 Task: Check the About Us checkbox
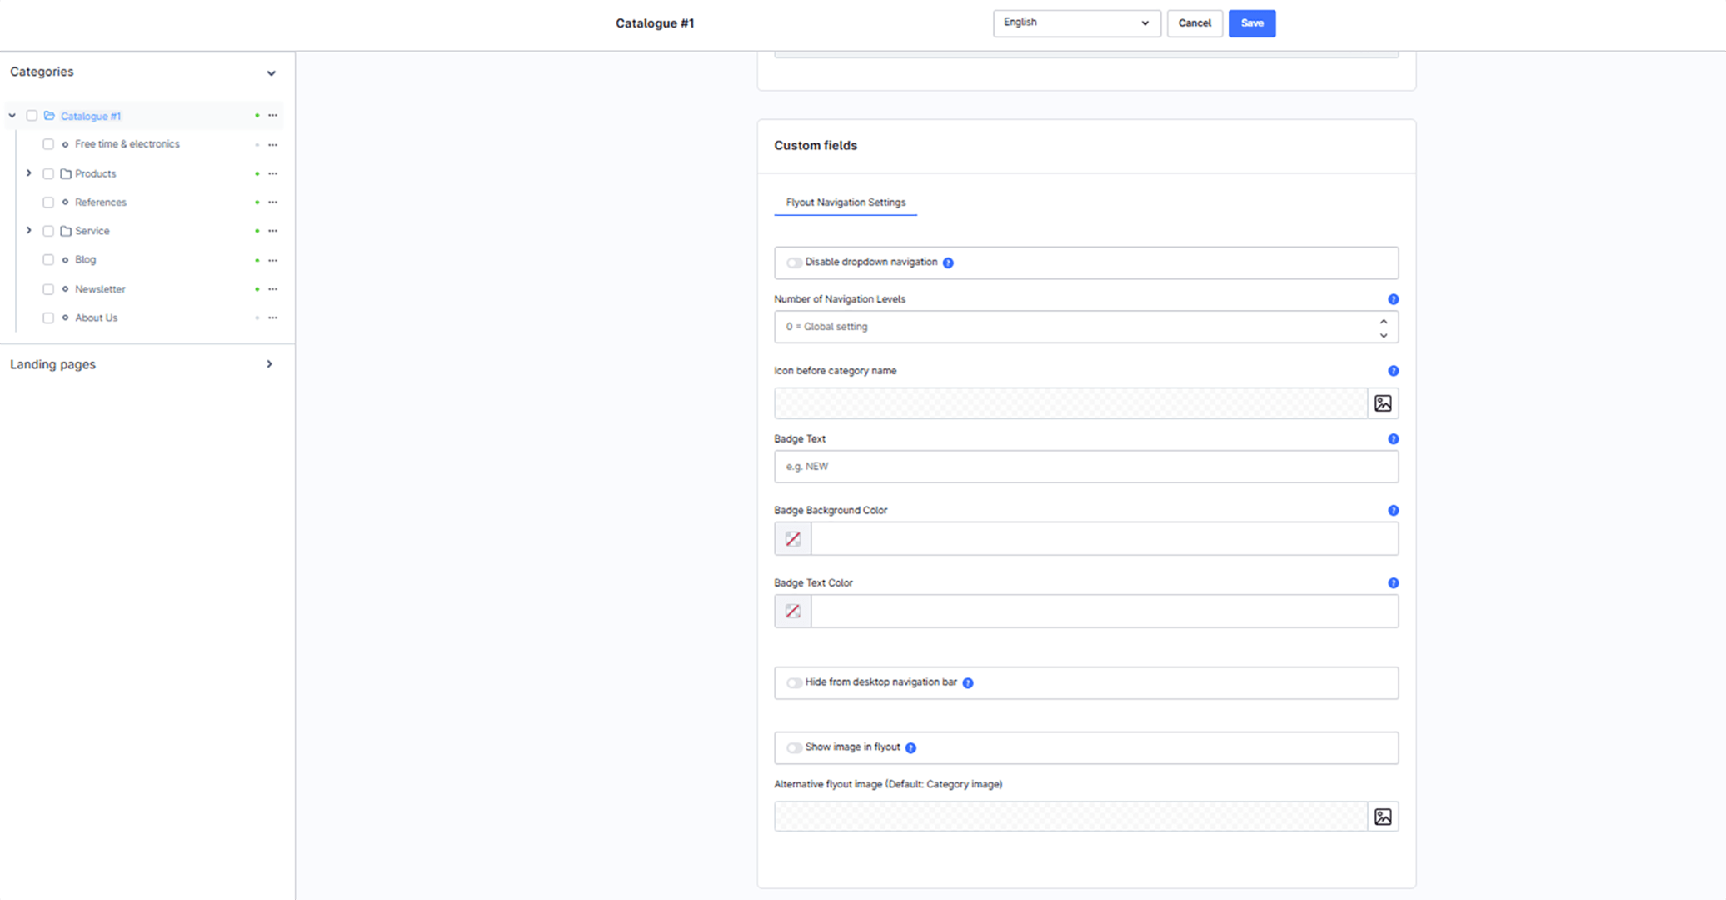click(x=48, y=317)
